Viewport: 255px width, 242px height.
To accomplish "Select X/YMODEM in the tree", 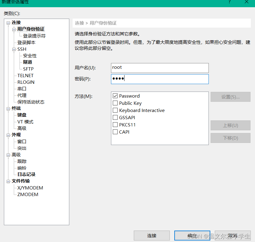I will tap(30, 188).
